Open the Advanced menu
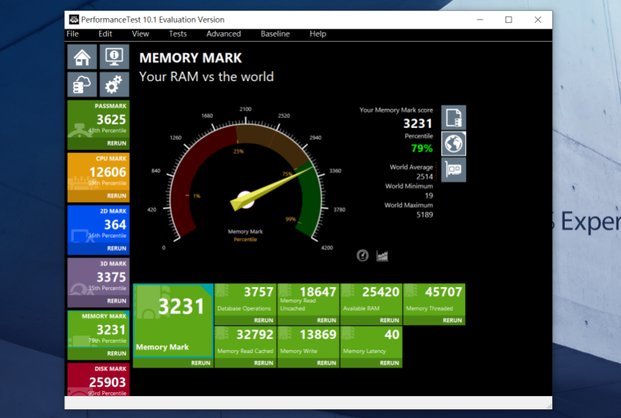The image size is (621, 418). point(223,34)
